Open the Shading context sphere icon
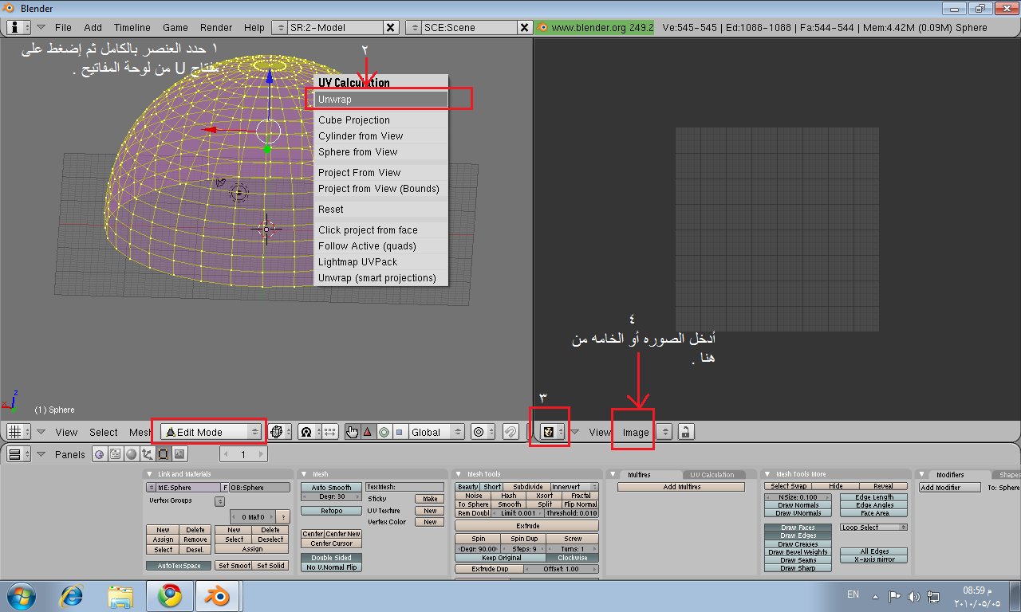The height and width of the screenshot is (612, 1021). click(132, 454)
